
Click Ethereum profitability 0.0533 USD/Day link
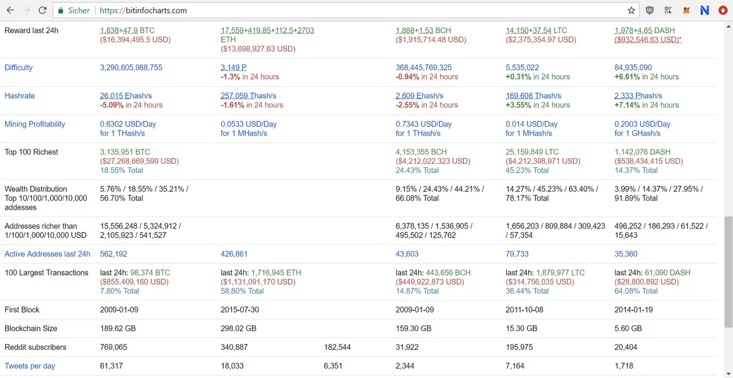(249, 124)
